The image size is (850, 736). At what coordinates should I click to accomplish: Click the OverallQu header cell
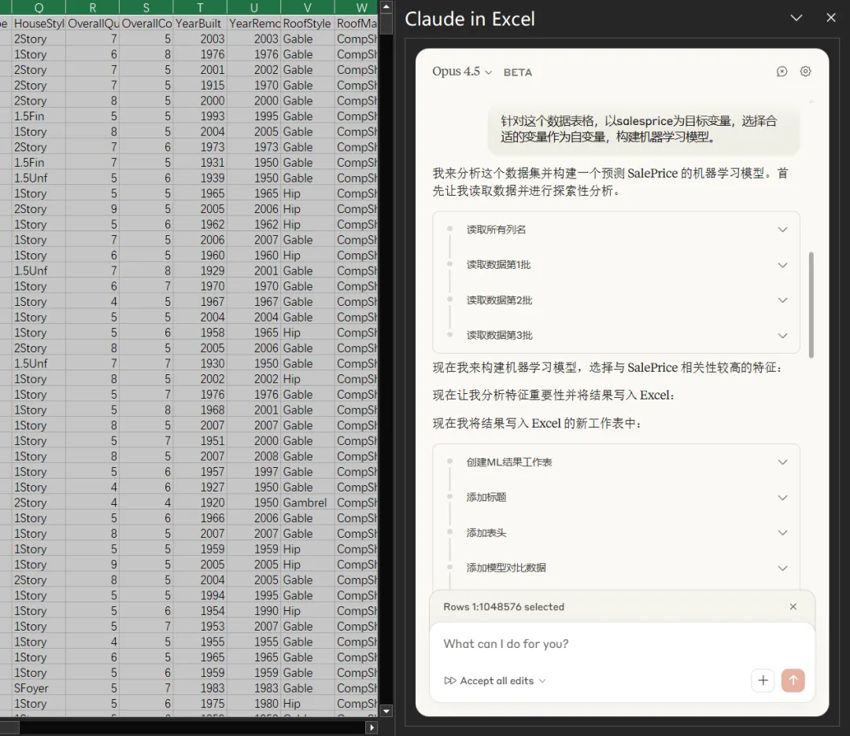tap(92, 24)
